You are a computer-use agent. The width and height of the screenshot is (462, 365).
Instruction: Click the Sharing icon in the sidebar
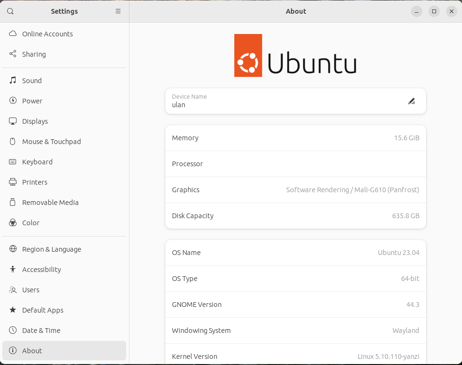point(13,54)
